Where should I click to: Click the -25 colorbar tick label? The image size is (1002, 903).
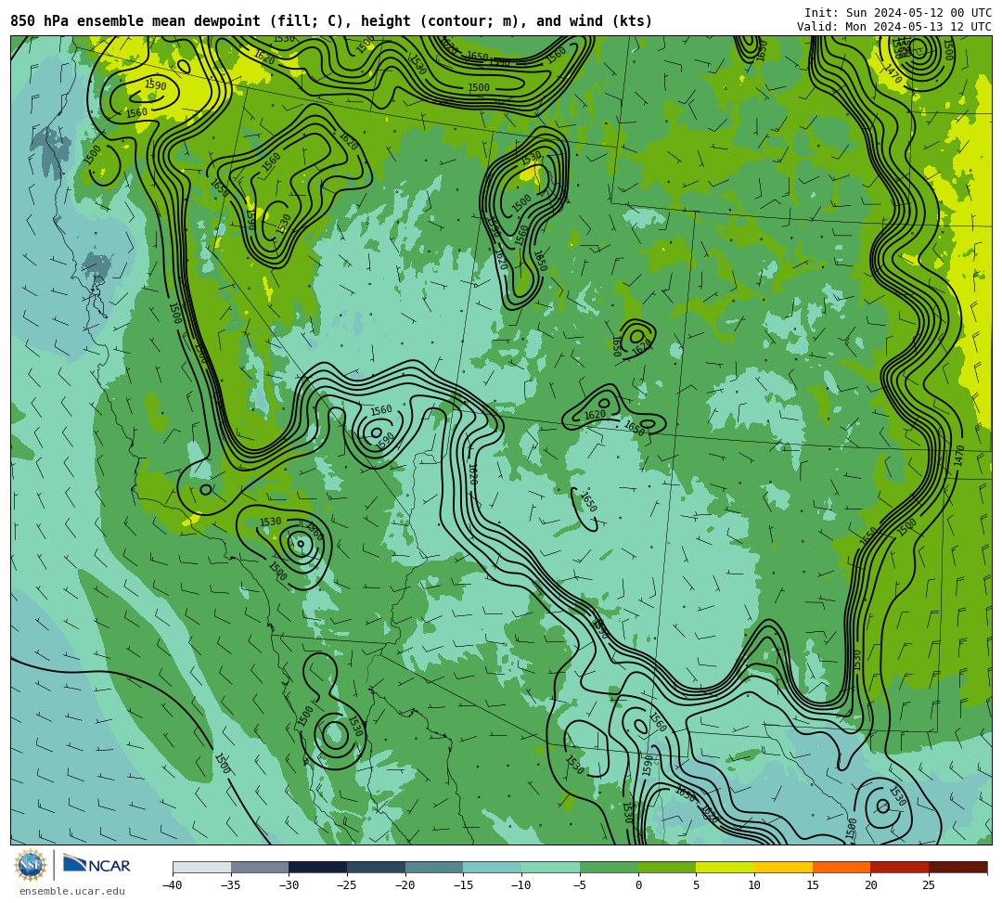tap(346, 885)
